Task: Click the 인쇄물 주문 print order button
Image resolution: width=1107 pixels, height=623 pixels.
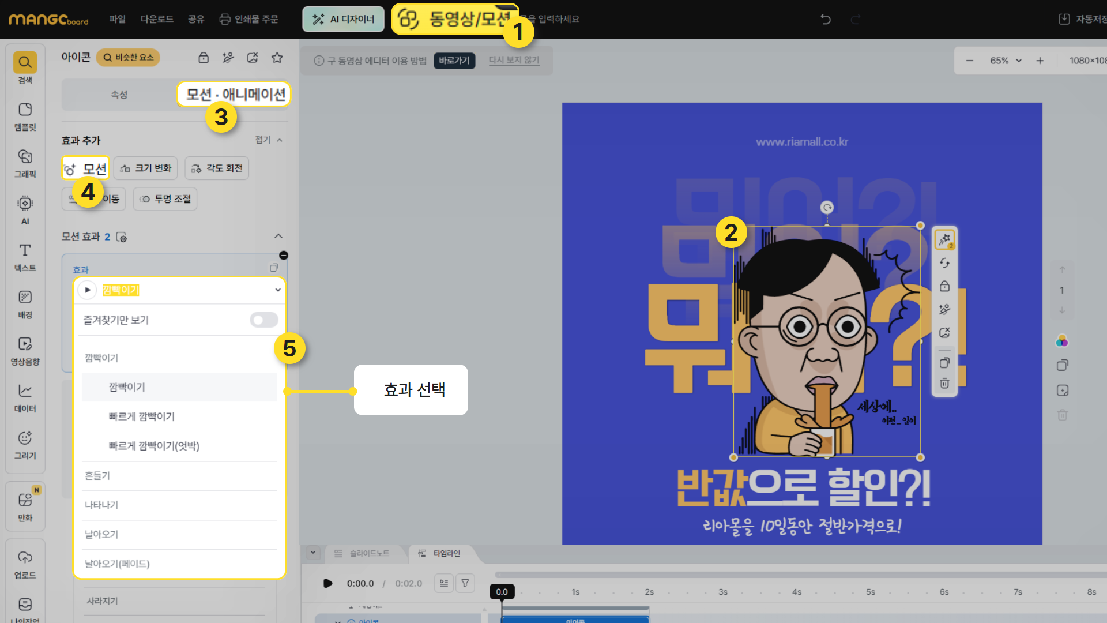Action: [249, 19]
